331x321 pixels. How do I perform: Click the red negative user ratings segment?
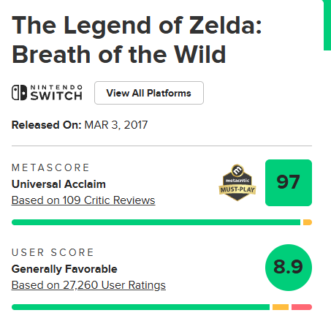click(302, 307)
